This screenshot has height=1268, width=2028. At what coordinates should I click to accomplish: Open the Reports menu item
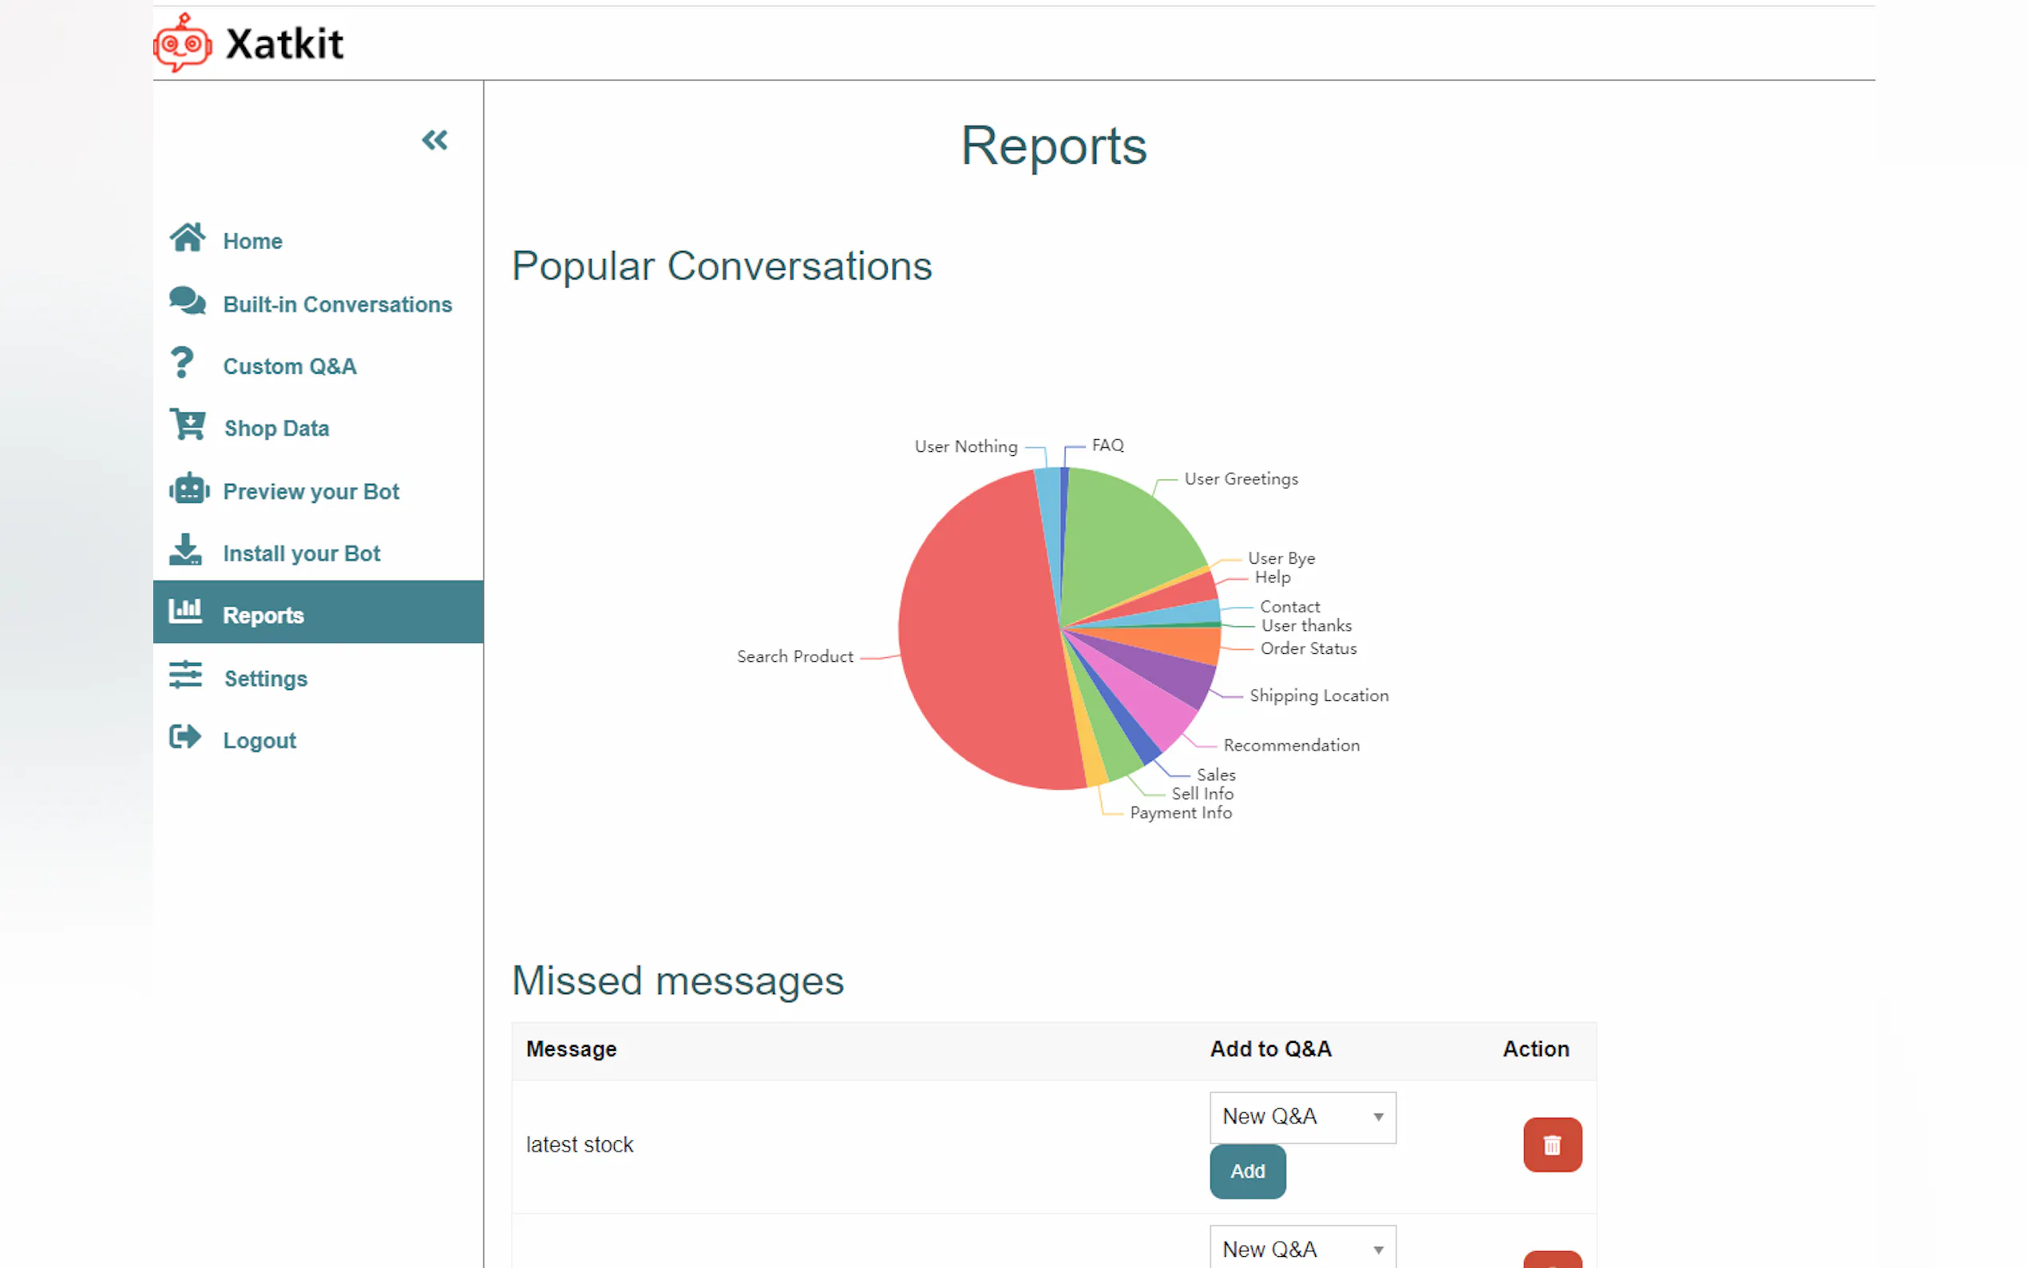pos(263,615)
